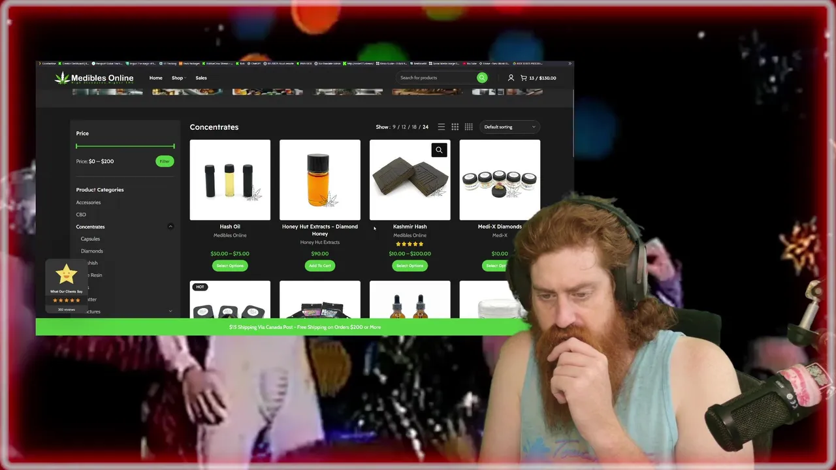836x470 pixels.
Task: Click the page vertical scrollbar
Action: pyautogui.click(x=573, y=124)
